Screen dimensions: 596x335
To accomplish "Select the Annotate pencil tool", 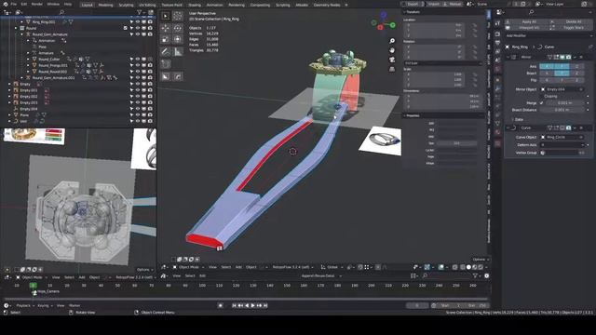I will point(166,52).
